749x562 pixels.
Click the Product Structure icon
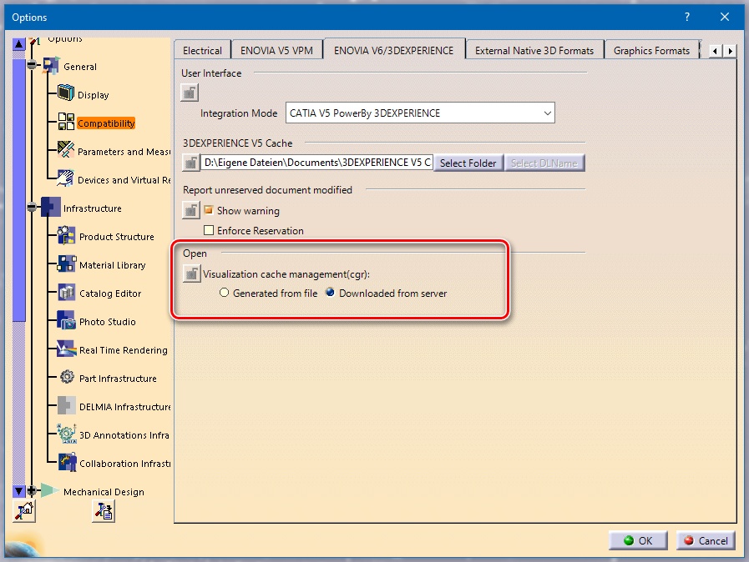[67, 235]
